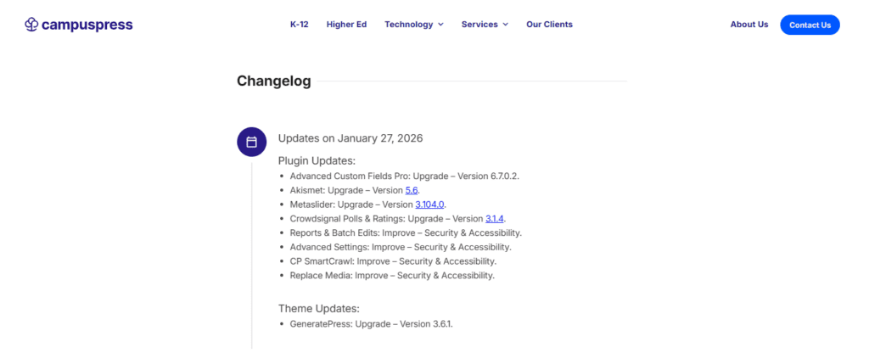Expand the Services dropdown menu
This screenshot has height=353, width=869.
coord(485,25)
